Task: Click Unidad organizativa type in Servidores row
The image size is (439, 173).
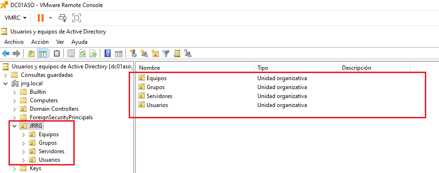Action: 282,96
